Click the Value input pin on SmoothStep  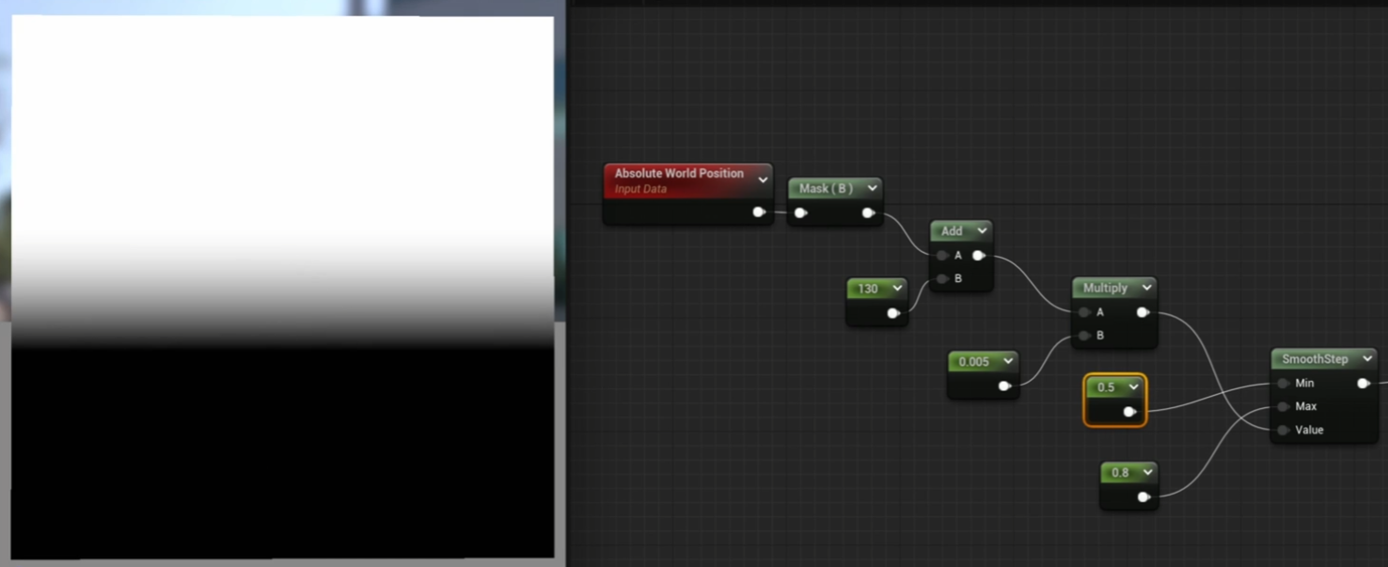(x=1285, y=430)
